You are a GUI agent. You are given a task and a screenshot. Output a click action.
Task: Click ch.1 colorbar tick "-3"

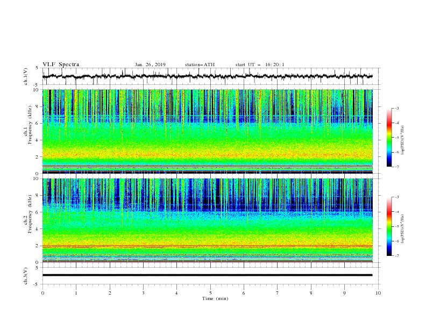(396, 109)
